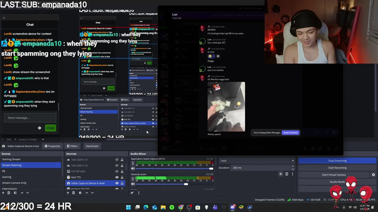Show Text (GDI+) 19 source

pos(117,160)
